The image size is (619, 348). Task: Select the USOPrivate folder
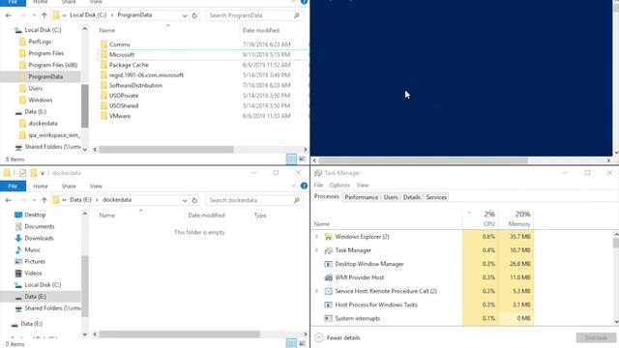click(x=124, y=96)
